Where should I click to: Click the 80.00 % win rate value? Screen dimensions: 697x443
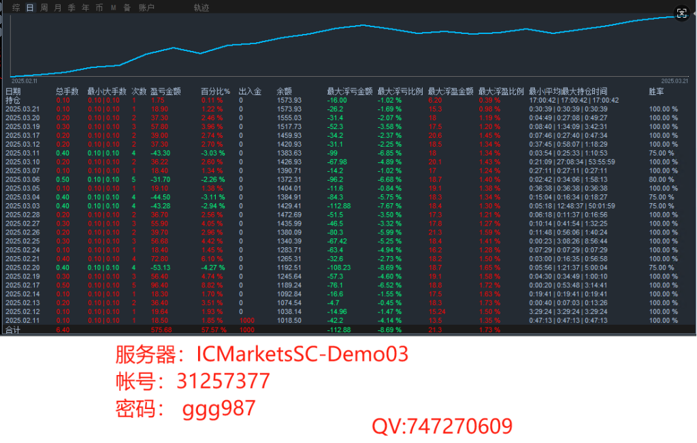click(662, 180)
